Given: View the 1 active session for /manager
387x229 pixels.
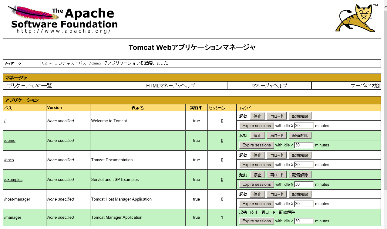Looking at the screenshot, I should coord(222,217).
